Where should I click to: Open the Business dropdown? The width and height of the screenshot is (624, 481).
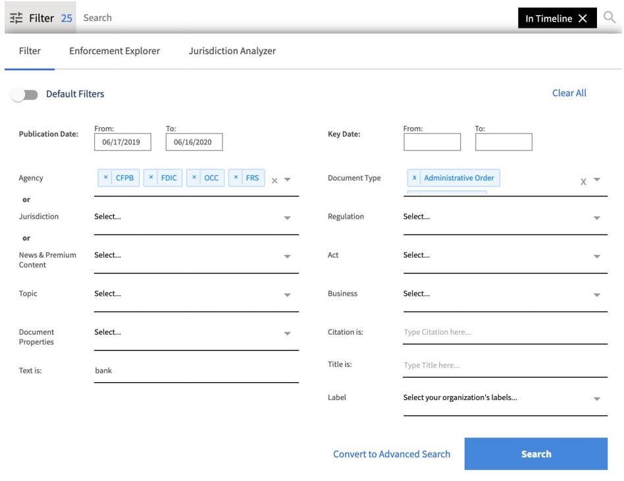pos(506,294)
